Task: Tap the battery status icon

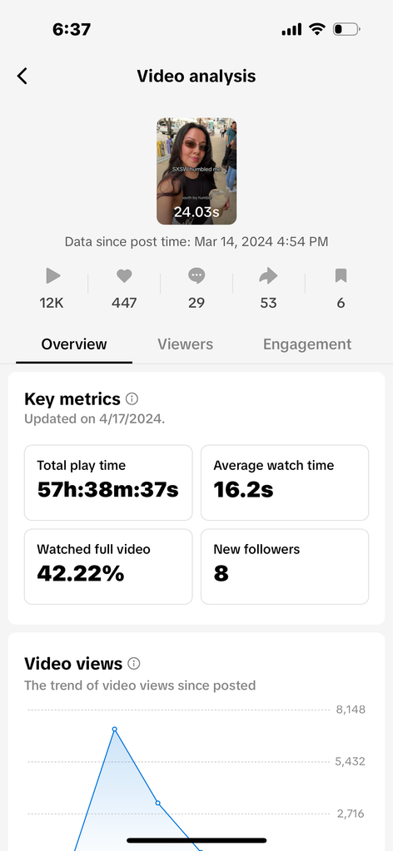Action: pyautogui.click(x=346, y=29)
